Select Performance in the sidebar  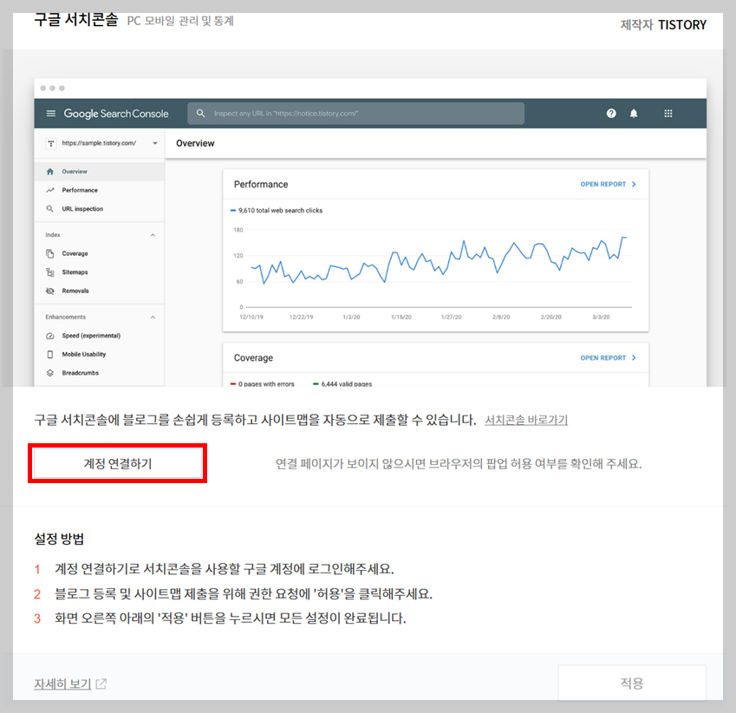coord(80,190)
